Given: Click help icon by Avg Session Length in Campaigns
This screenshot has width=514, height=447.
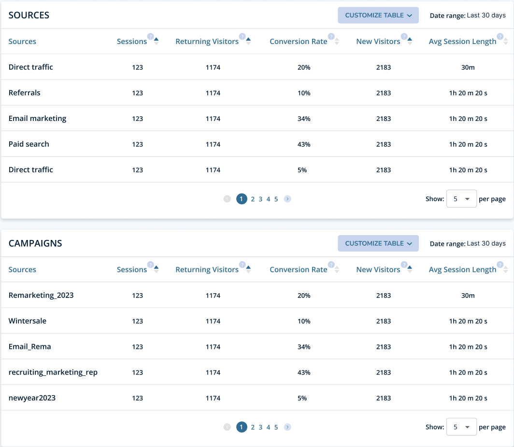Looking at the screenshot, I should point(500,265).
